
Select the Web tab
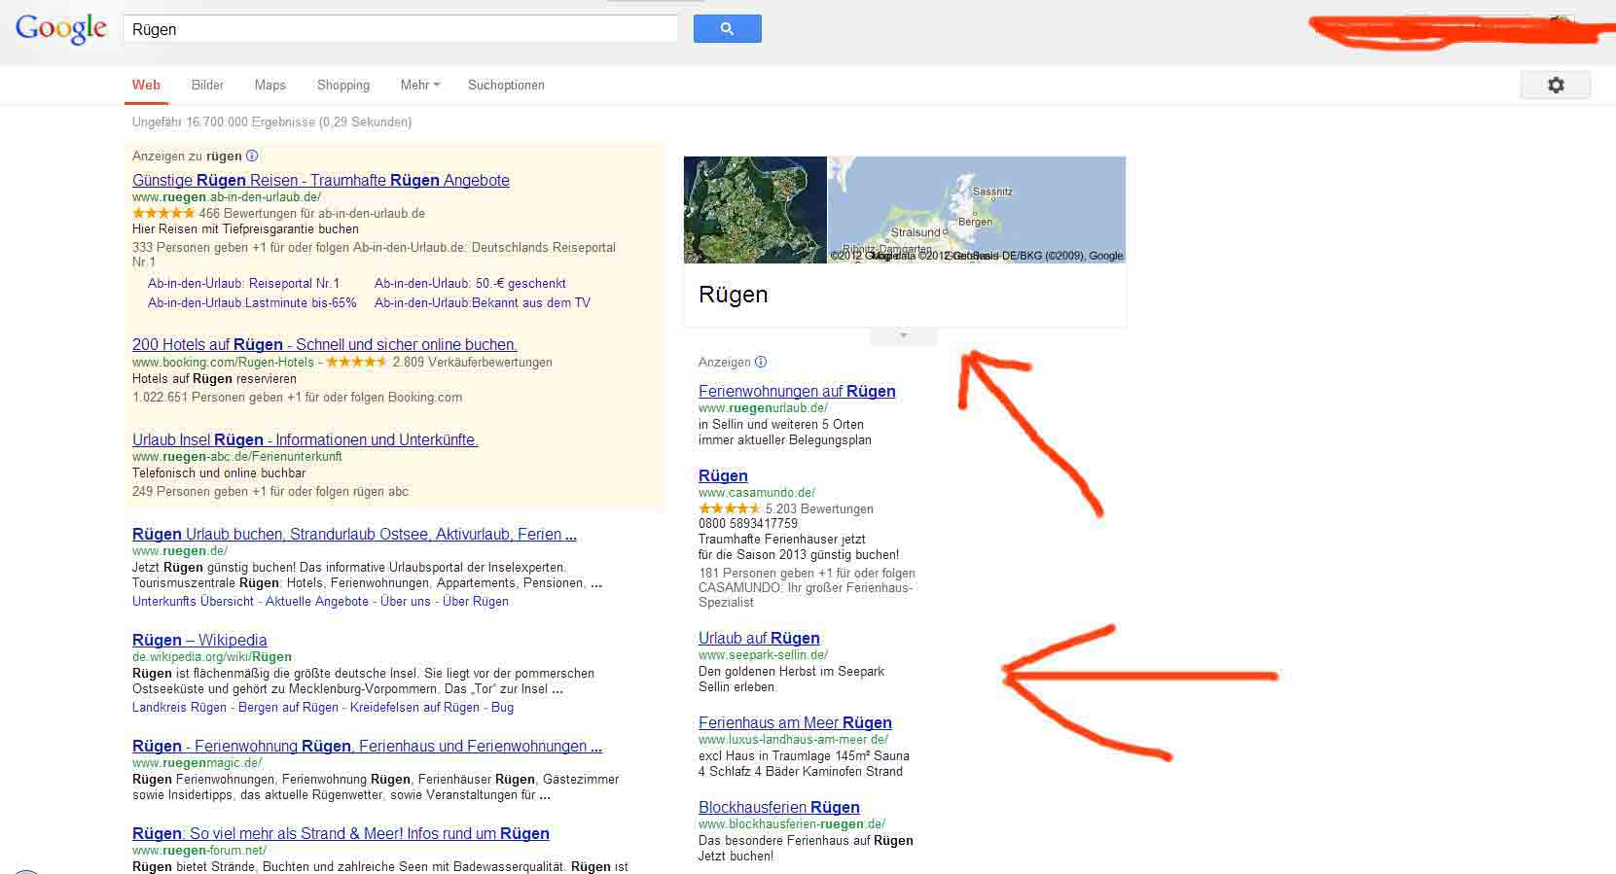pyautogui.click(x=147, y=85)
